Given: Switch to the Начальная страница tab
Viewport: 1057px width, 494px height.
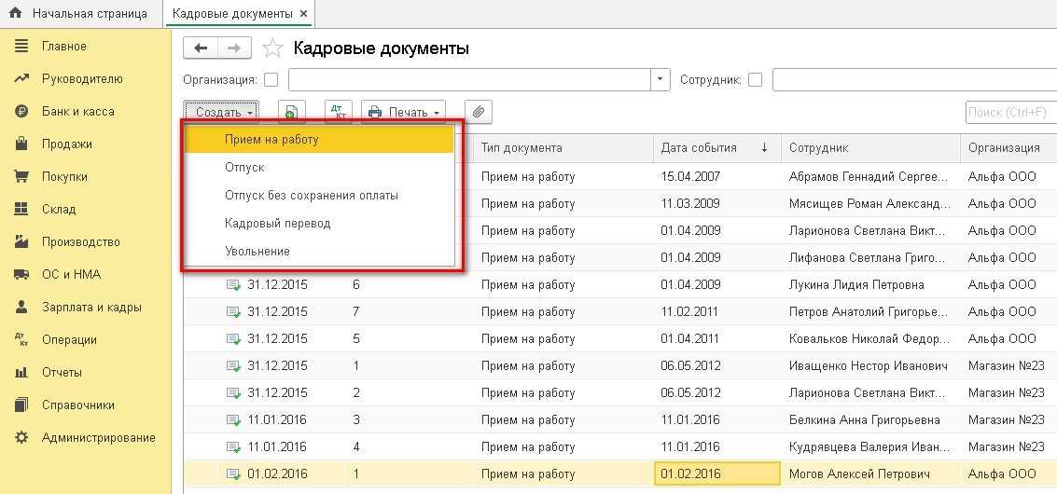Looking at the screenshot, I should tap(80, 14).
